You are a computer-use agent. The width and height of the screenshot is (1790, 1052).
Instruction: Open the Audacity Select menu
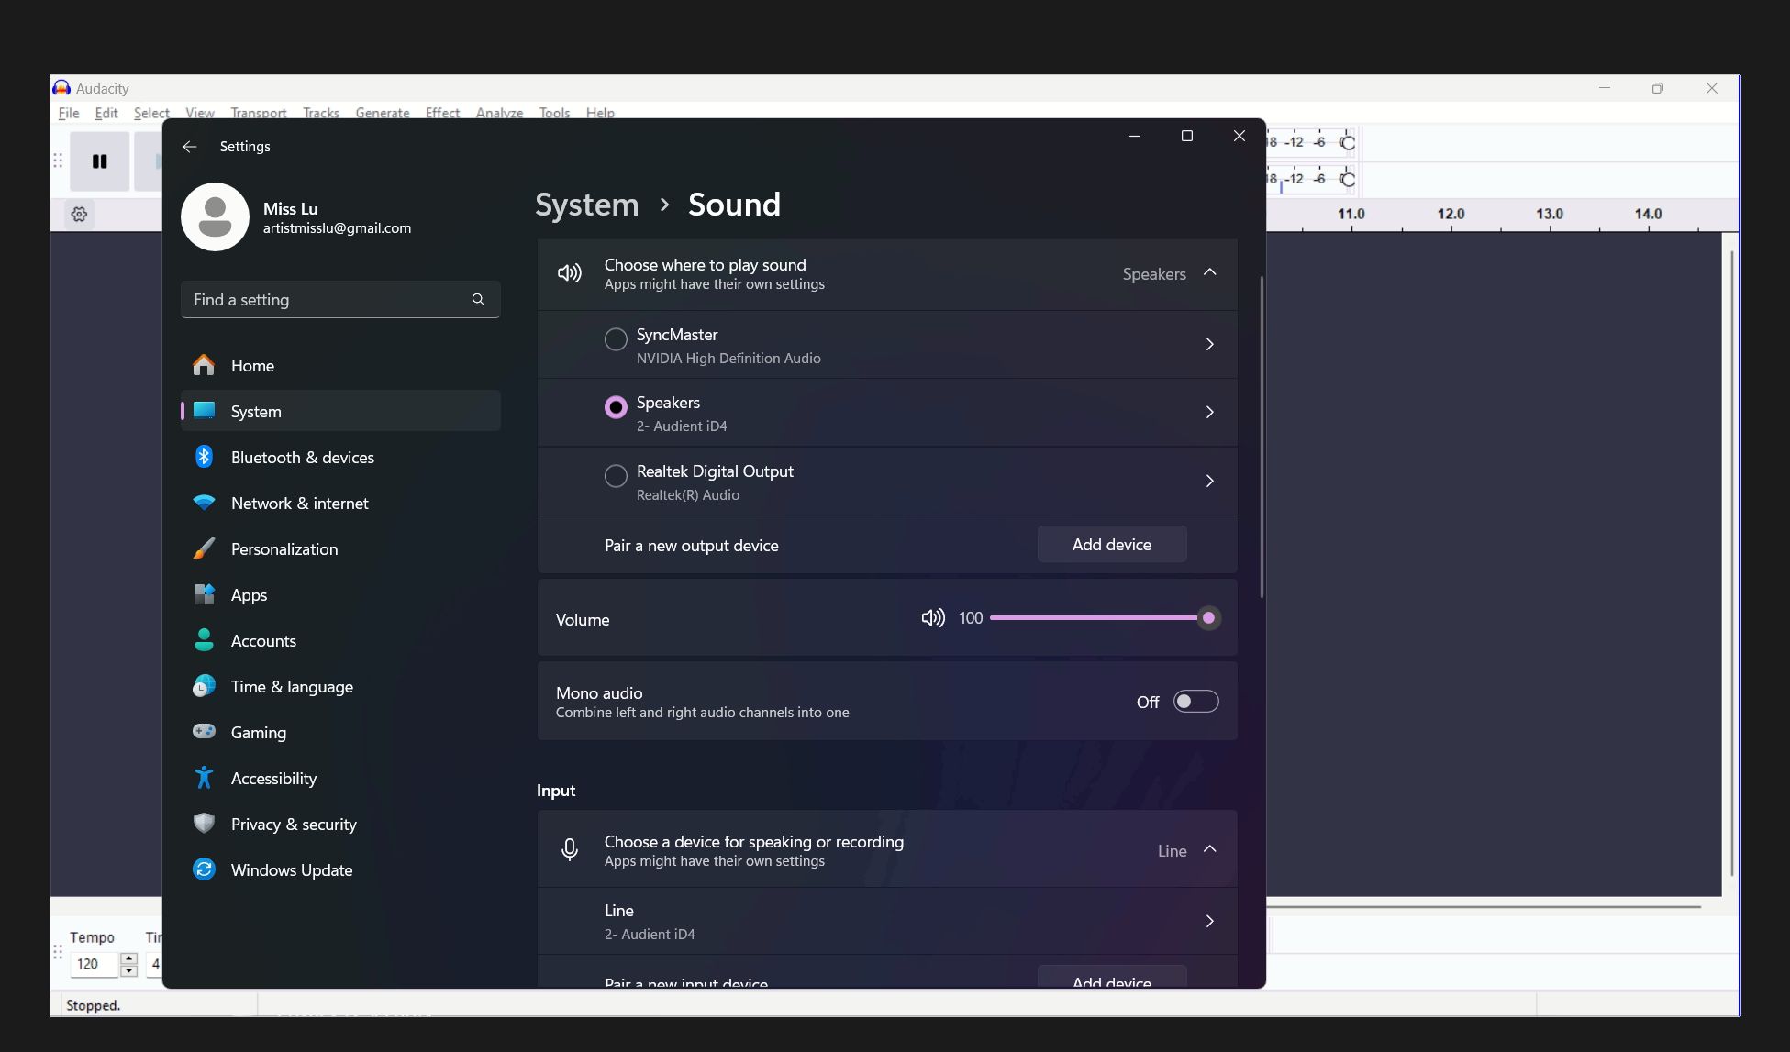(x=151, y=113)
